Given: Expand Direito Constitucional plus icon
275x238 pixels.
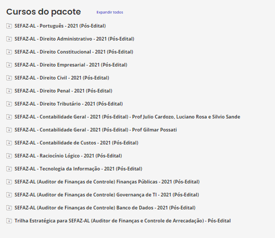Looking at the screenshot, I should point(9,52).
